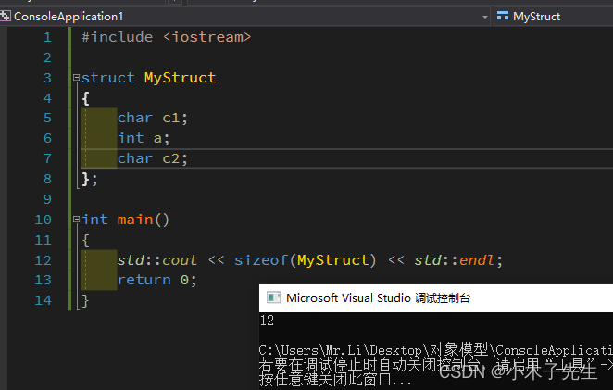613x390 pixels.
Task: Click the ConsoleApplication1 project icon
Action: (5, 16)
